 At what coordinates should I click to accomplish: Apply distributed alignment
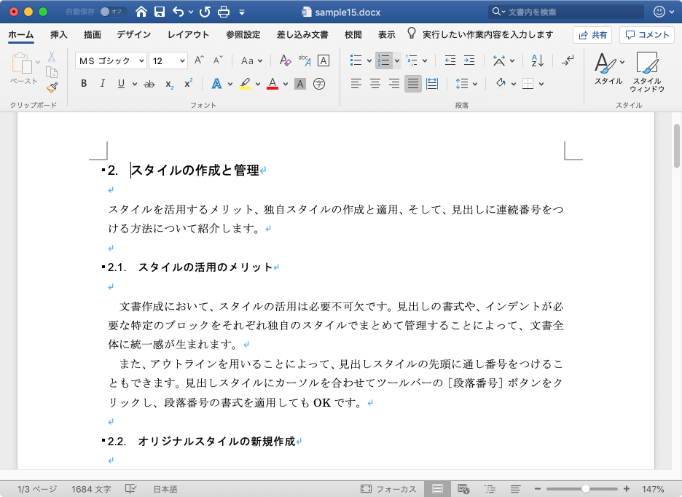tap(432, 84)
